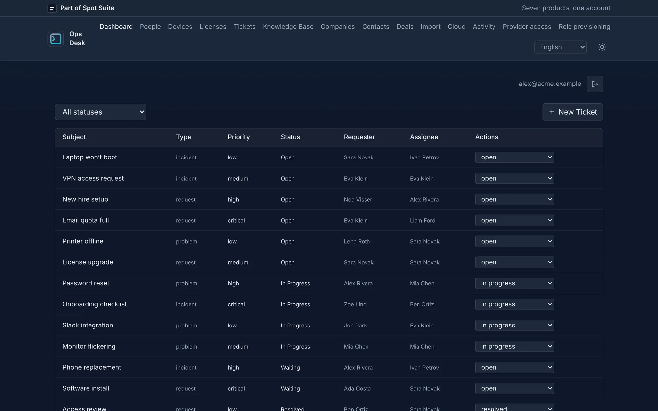Open the Activity nav item

point(484,27)
